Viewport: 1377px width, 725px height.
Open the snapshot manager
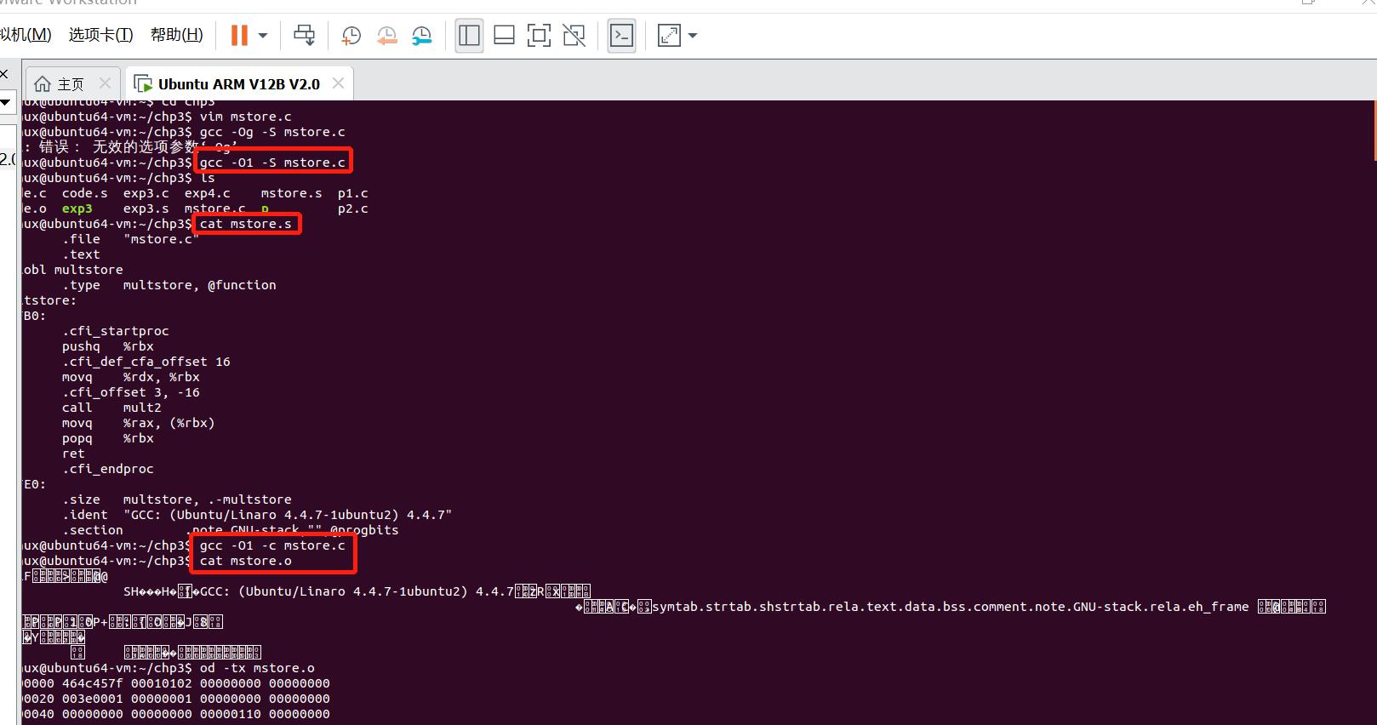(x=422, y=35)
